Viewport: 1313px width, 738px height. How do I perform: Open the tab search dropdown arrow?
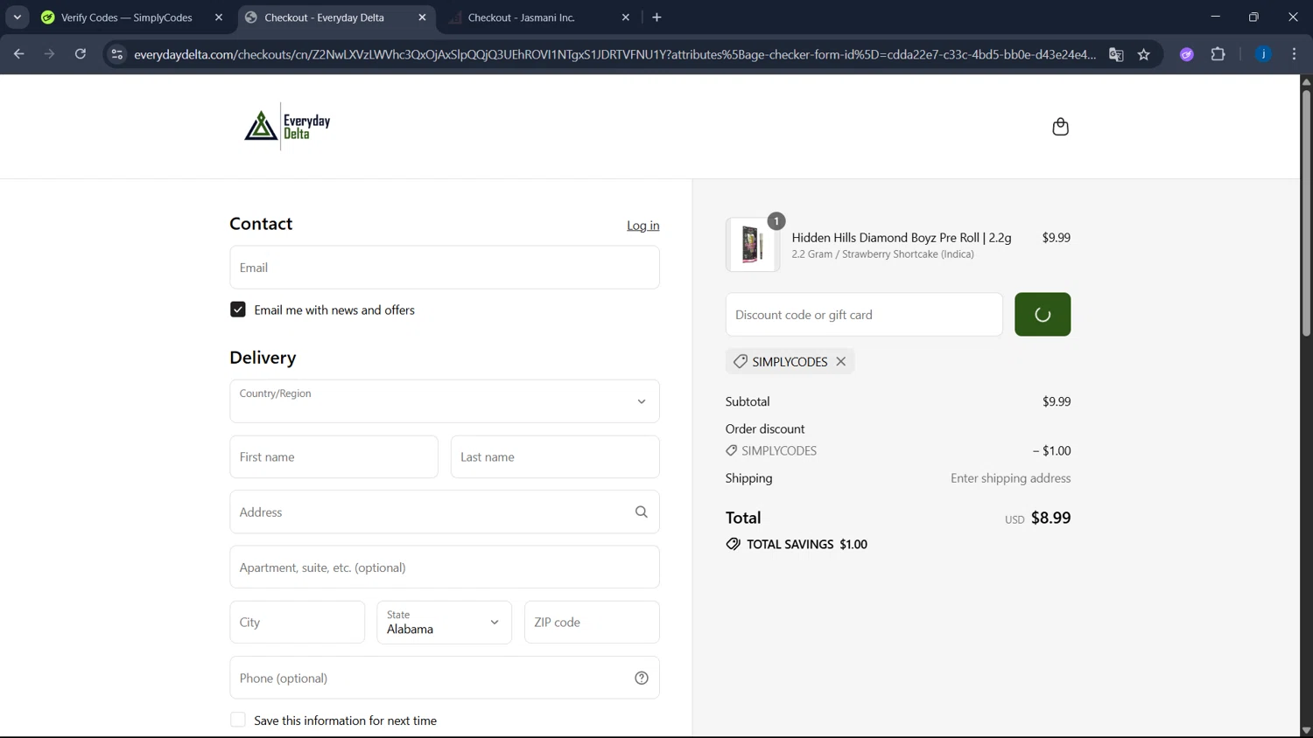17,17
